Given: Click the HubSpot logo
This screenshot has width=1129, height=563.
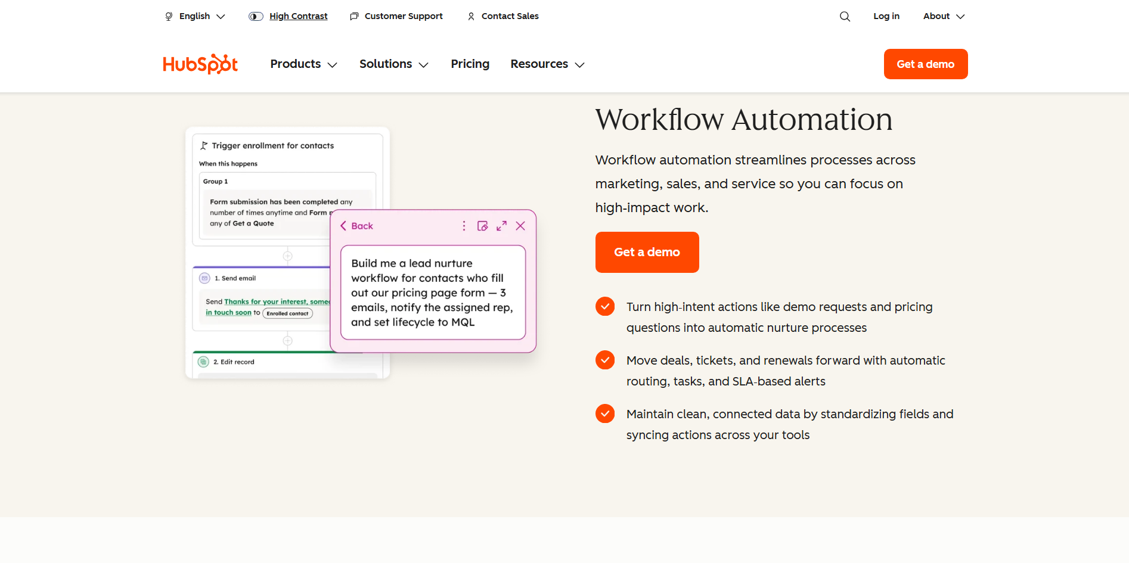Looking at the screenshot, I should tap(200, 64).
